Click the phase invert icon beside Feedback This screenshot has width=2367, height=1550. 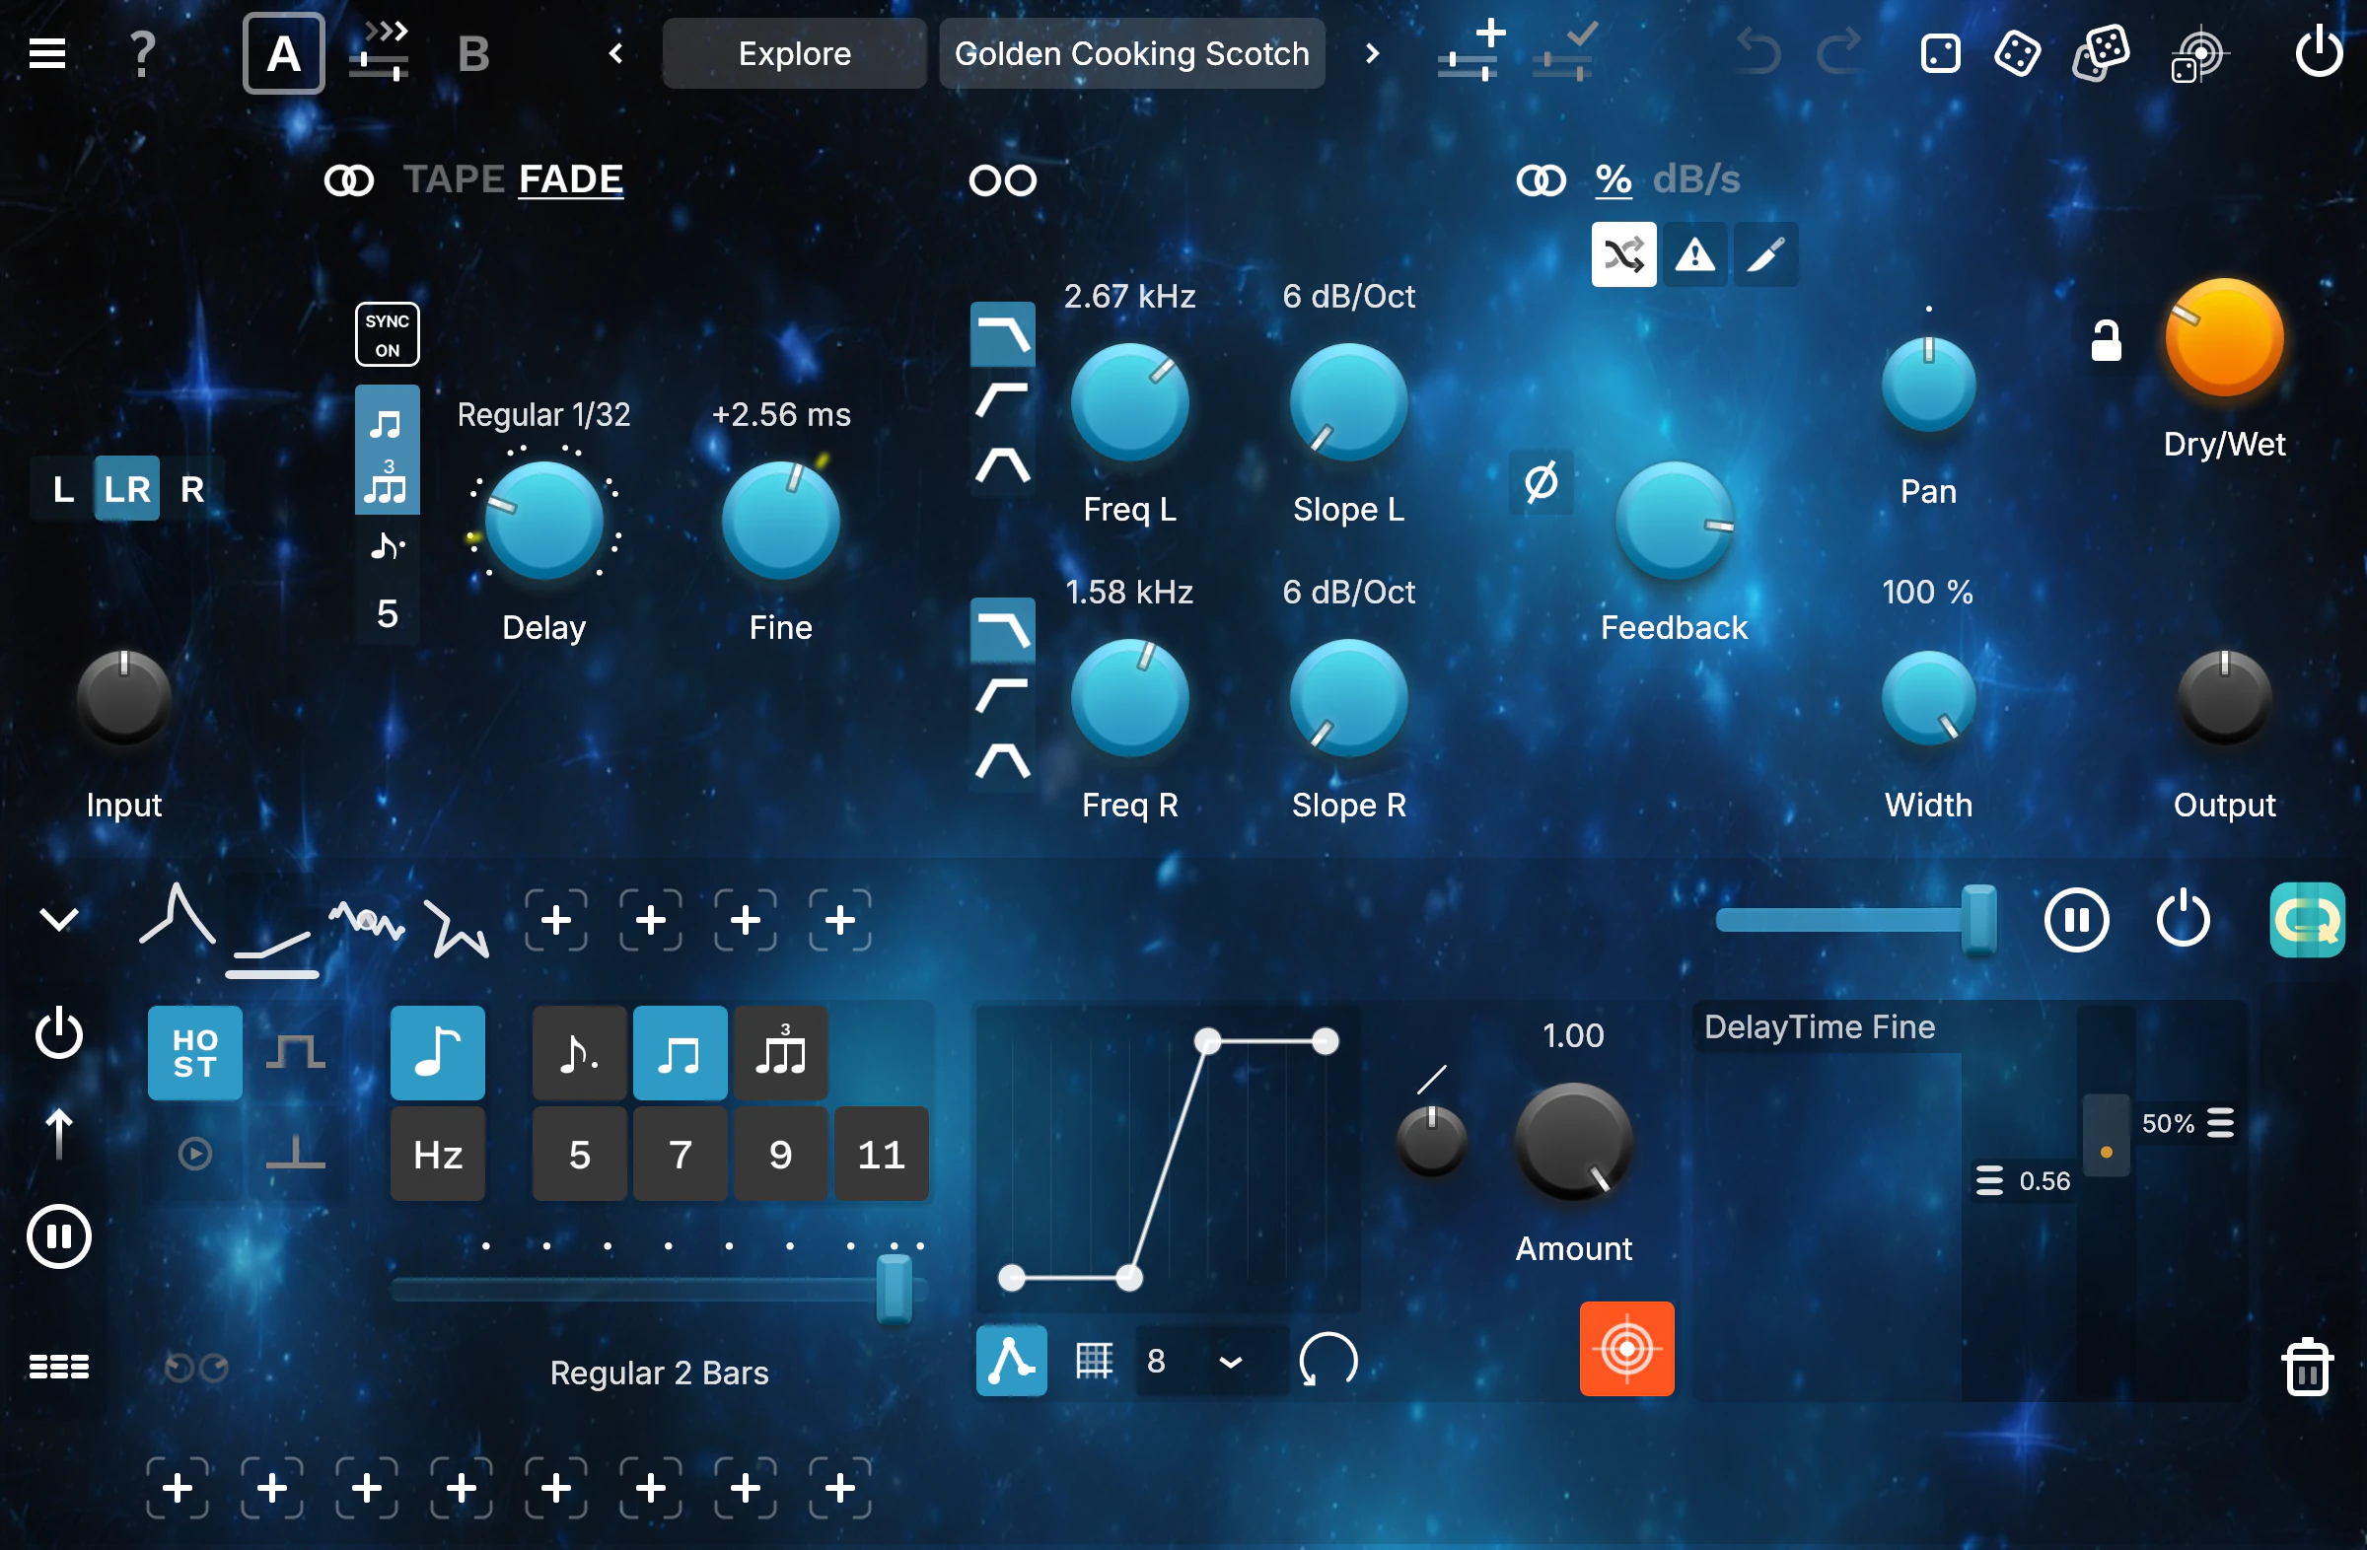pos(1540,483)
